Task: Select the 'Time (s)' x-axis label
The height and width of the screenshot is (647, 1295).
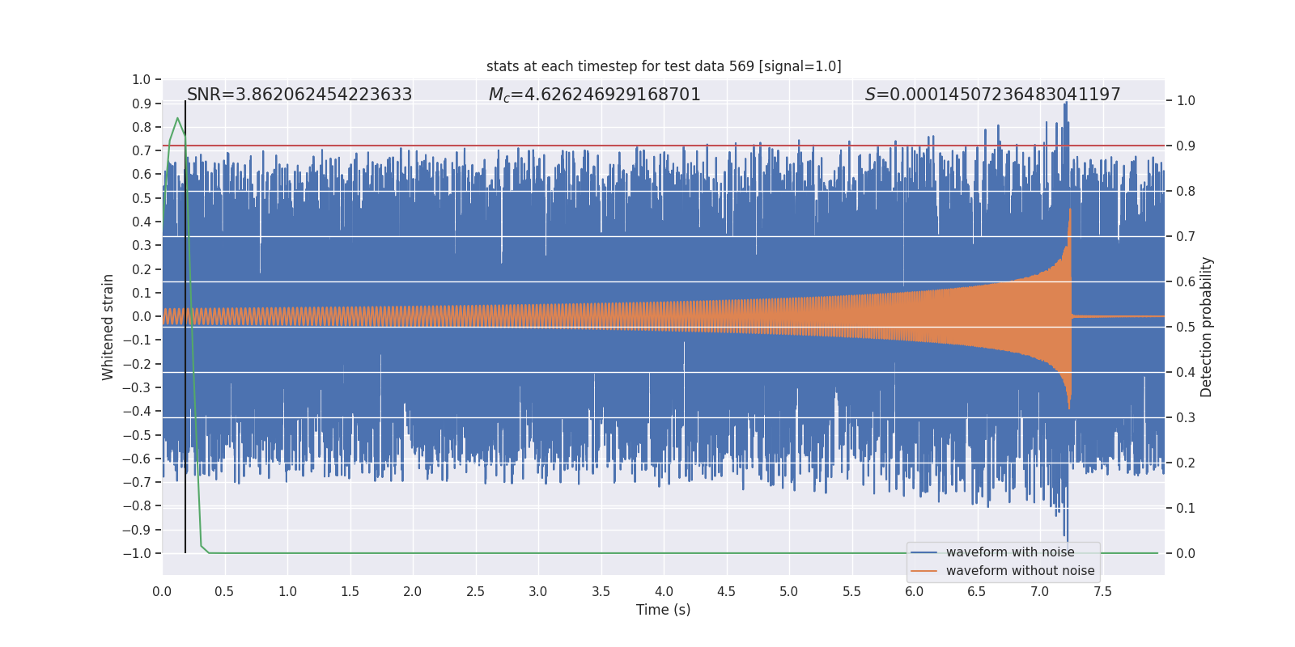Action: click(664, 610)
